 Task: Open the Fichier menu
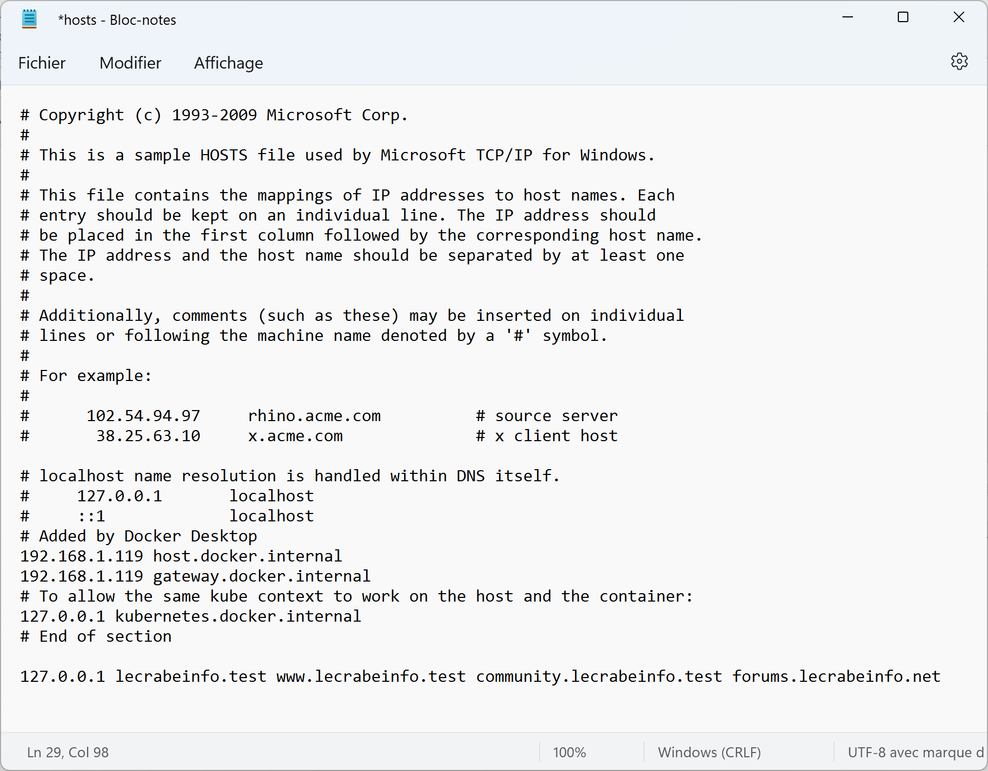click(42, 63)
